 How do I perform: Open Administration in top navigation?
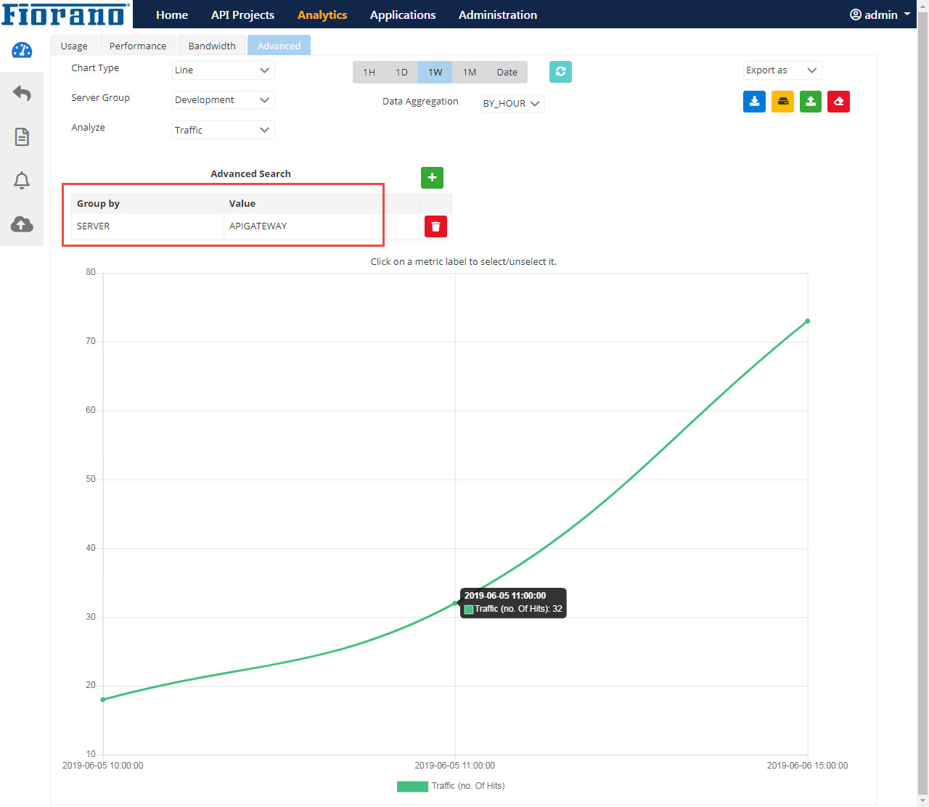pyautogui.click(x=498, y=15)
